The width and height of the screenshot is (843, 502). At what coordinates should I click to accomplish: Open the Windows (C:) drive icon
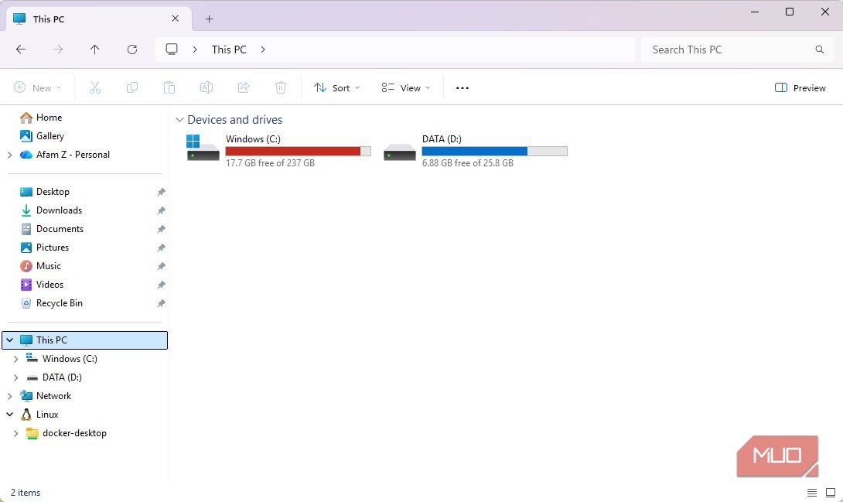pos(203,149)
